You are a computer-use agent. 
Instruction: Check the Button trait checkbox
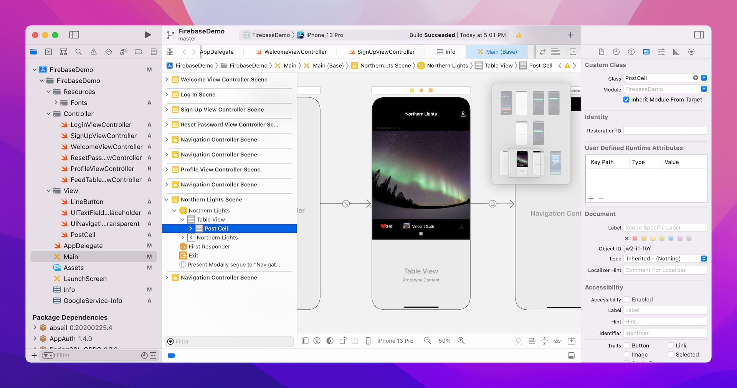tap(627, 345)
